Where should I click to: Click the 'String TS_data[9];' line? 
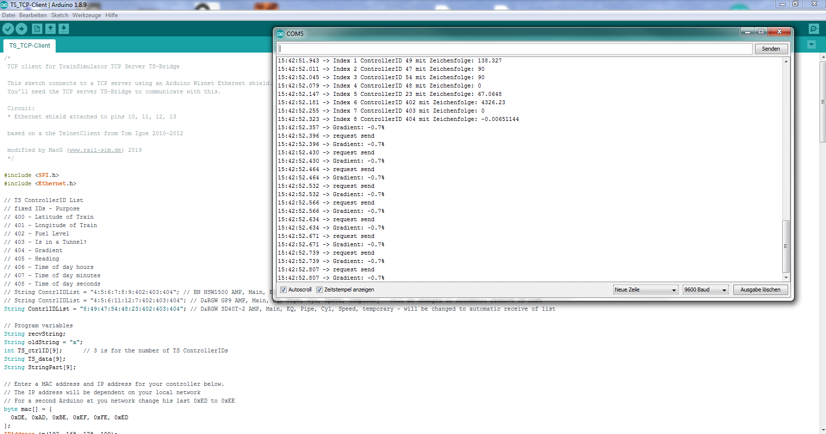point(34,359)
